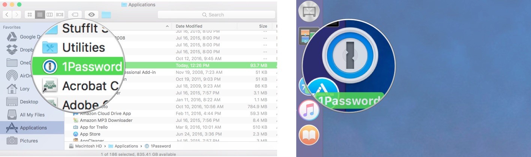Select Desktop in the sidebar
Image resolution: width=531 pixels, height=157 pixels.
pyautogui.click(x=29, y=102)
